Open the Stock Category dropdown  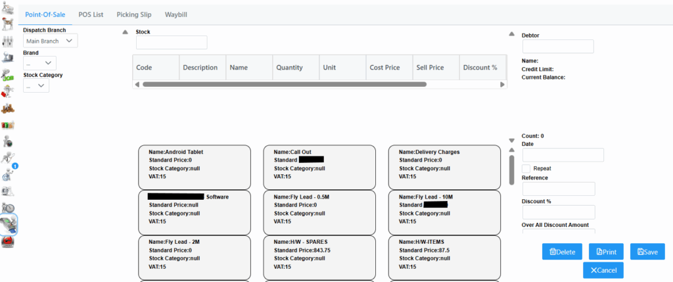pyautogui.click(x=36, y=85)
